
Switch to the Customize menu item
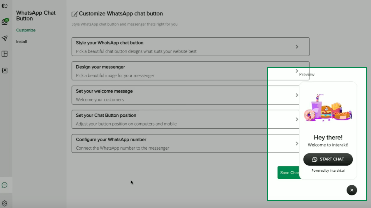(26, 30)
